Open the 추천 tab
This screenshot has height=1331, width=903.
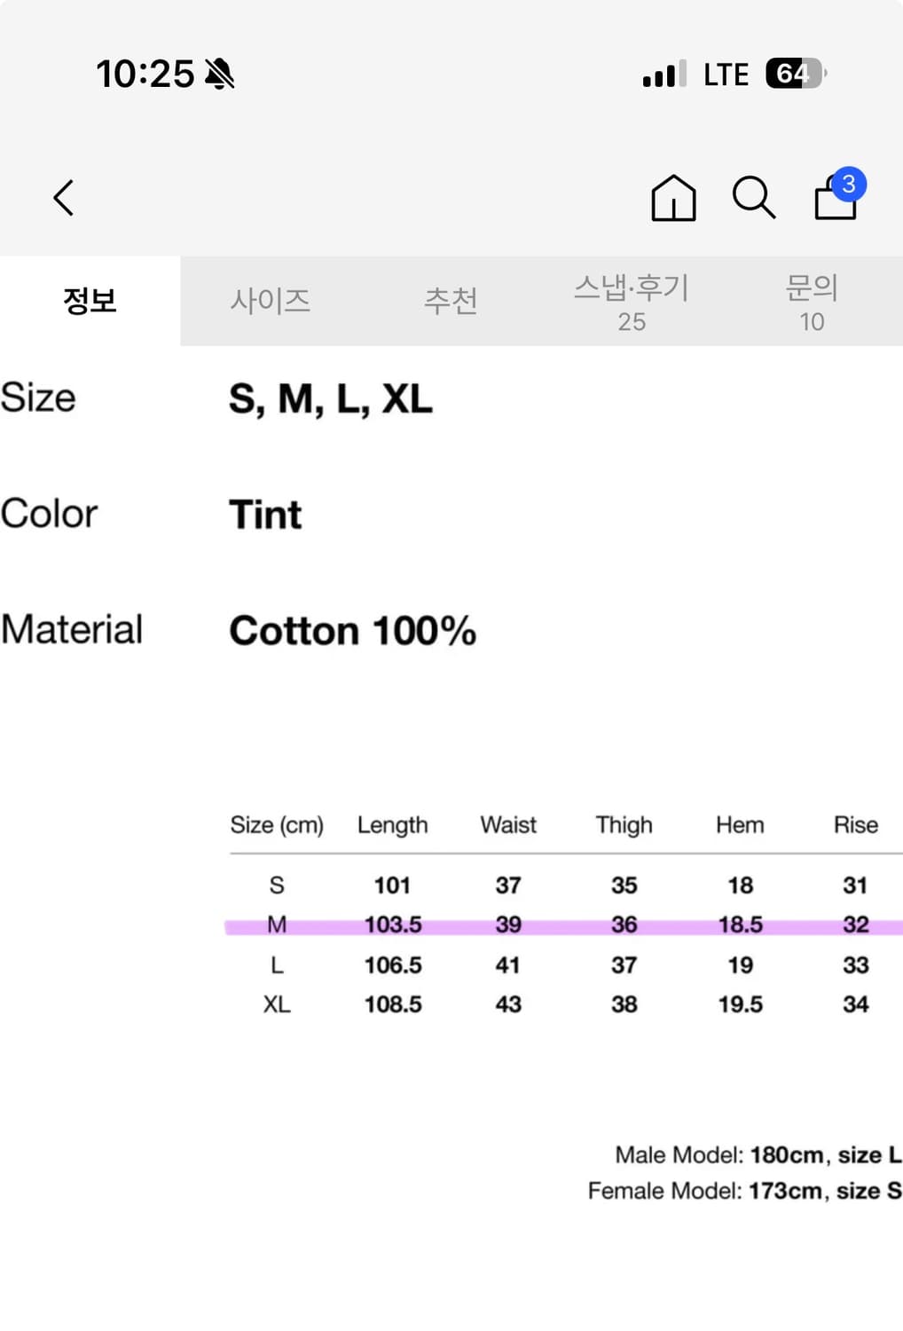coord(451,301)
